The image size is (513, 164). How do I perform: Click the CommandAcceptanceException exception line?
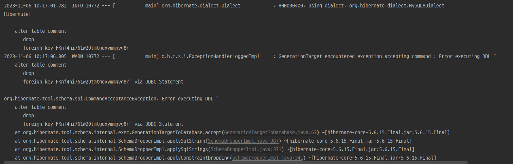pos(111,99)
